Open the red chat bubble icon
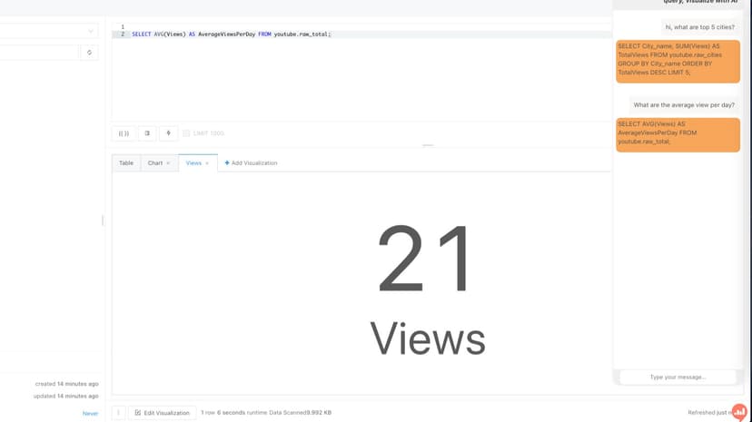This screenshot has height=422, width=752. click(739, 411)
